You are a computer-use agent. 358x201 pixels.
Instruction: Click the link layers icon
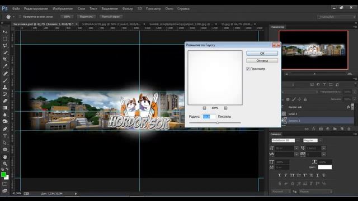pos(307,129)
